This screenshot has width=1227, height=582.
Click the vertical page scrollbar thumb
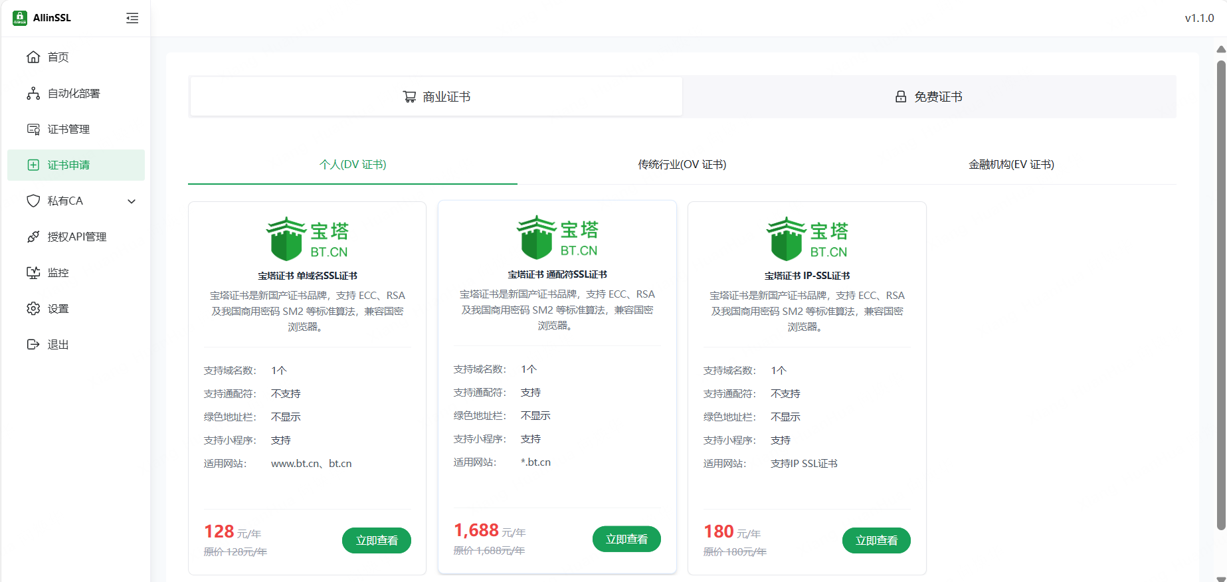pyautogui.click(x=1221, y=296)
